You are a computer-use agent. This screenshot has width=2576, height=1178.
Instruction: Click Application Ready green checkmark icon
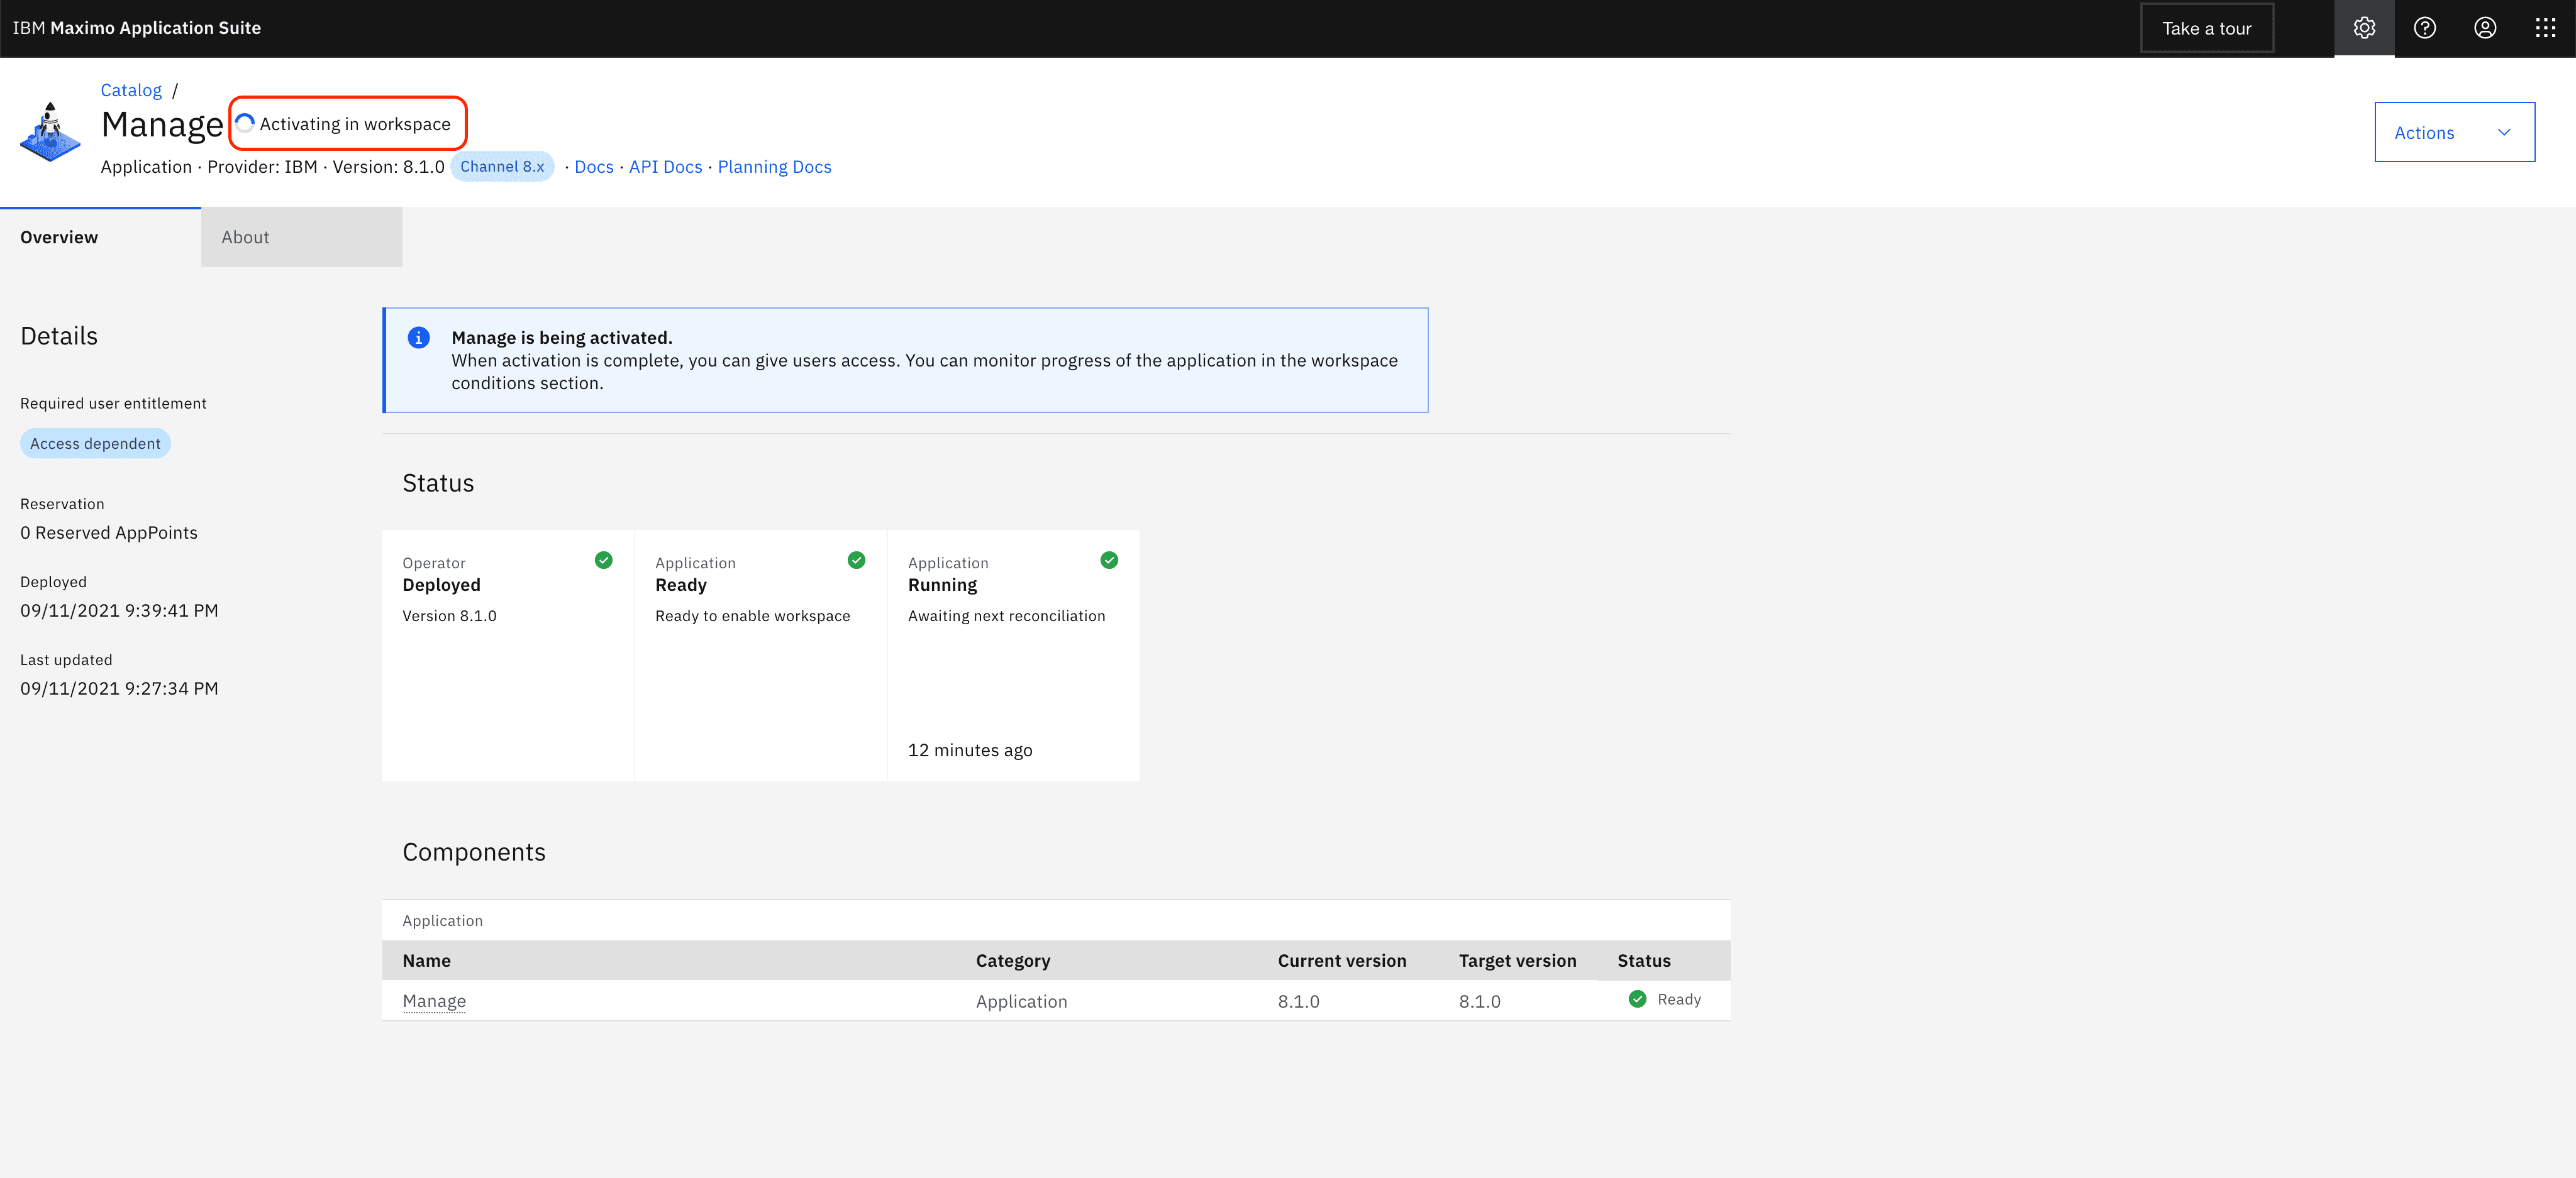[856, 559]
